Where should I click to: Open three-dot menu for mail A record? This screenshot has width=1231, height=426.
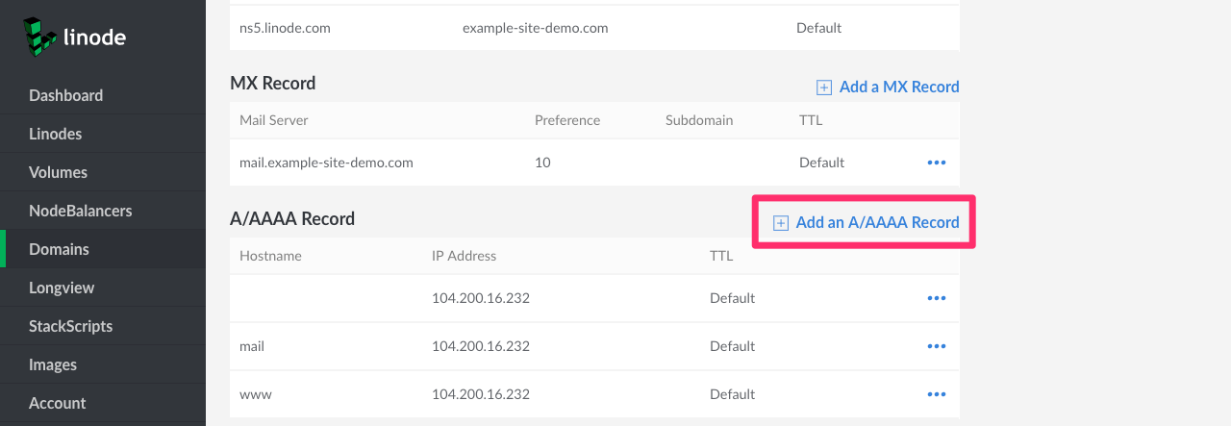pos(936,346)
